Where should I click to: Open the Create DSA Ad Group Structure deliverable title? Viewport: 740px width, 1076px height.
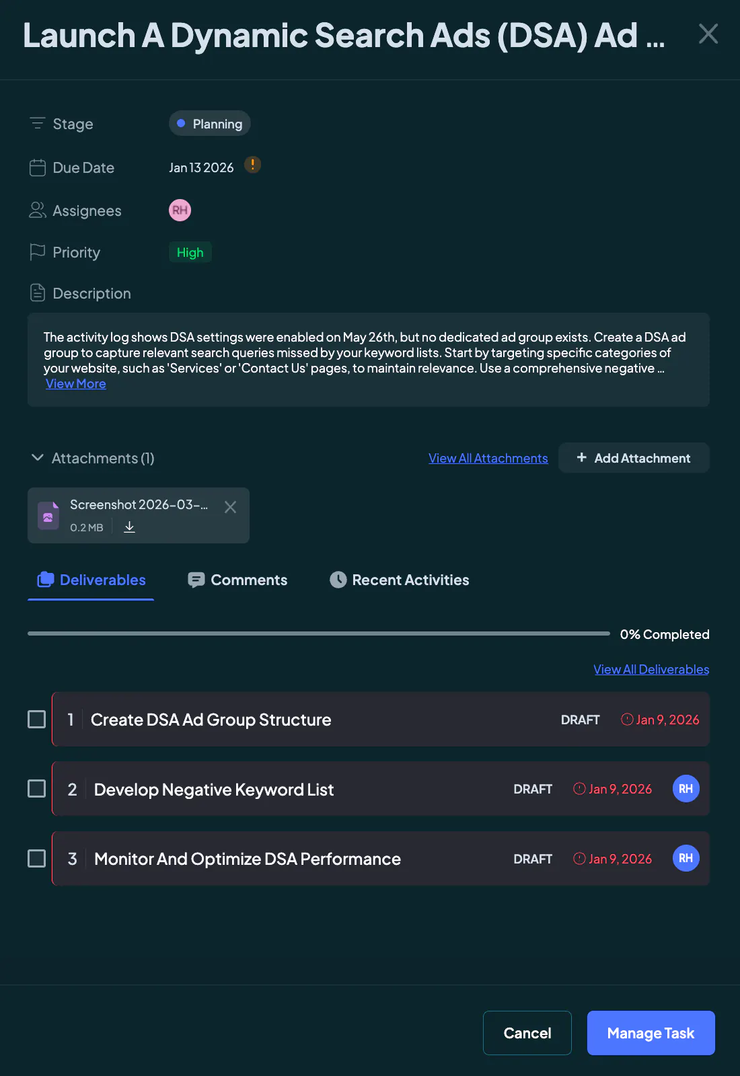click(x=211, y=720)
